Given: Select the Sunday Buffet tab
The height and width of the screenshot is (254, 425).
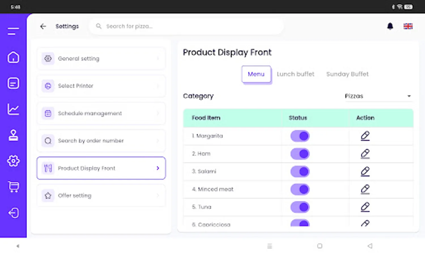Looking at the screenshot, I should pos(347,74).
